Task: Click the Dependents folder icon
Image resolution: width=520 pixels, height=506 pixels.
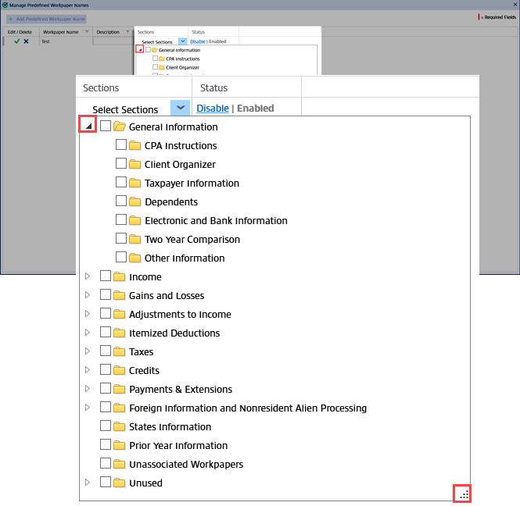Action: point(135,202)
